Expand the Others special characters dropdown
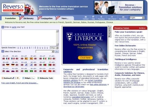Viewport: 149px width, 112px height. [x=54, y=48]
